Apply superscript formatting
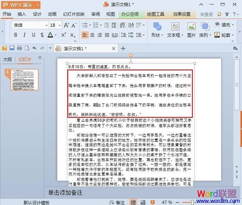The width and height of the screenshot is (242, 205). [64, 35]
